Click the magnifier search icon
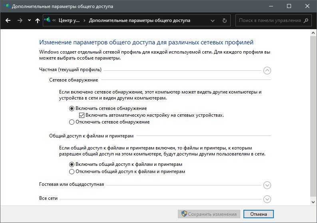Image resolution: width=317 pixels, height=223 pixels. (x=306, y=20)
